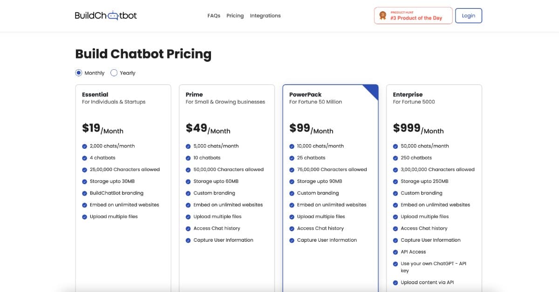Click 'For Fortune 5000' subtitle

tap(414, 102)
